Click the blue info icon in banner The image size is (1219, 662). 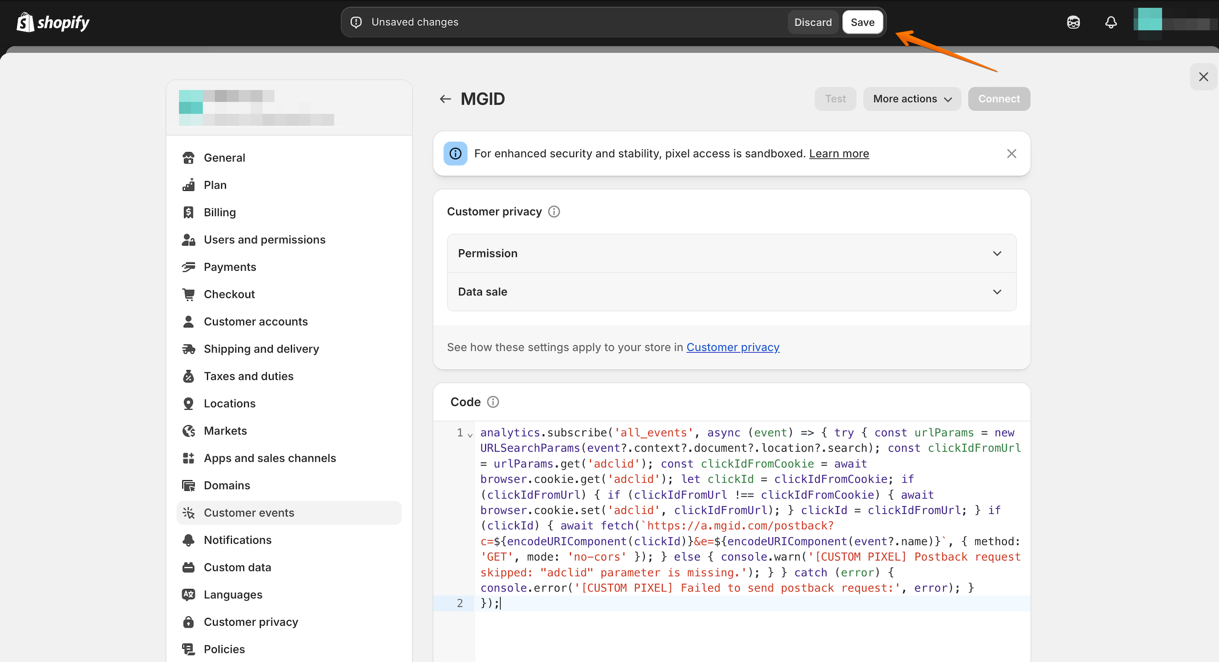[x=455, y=153]
